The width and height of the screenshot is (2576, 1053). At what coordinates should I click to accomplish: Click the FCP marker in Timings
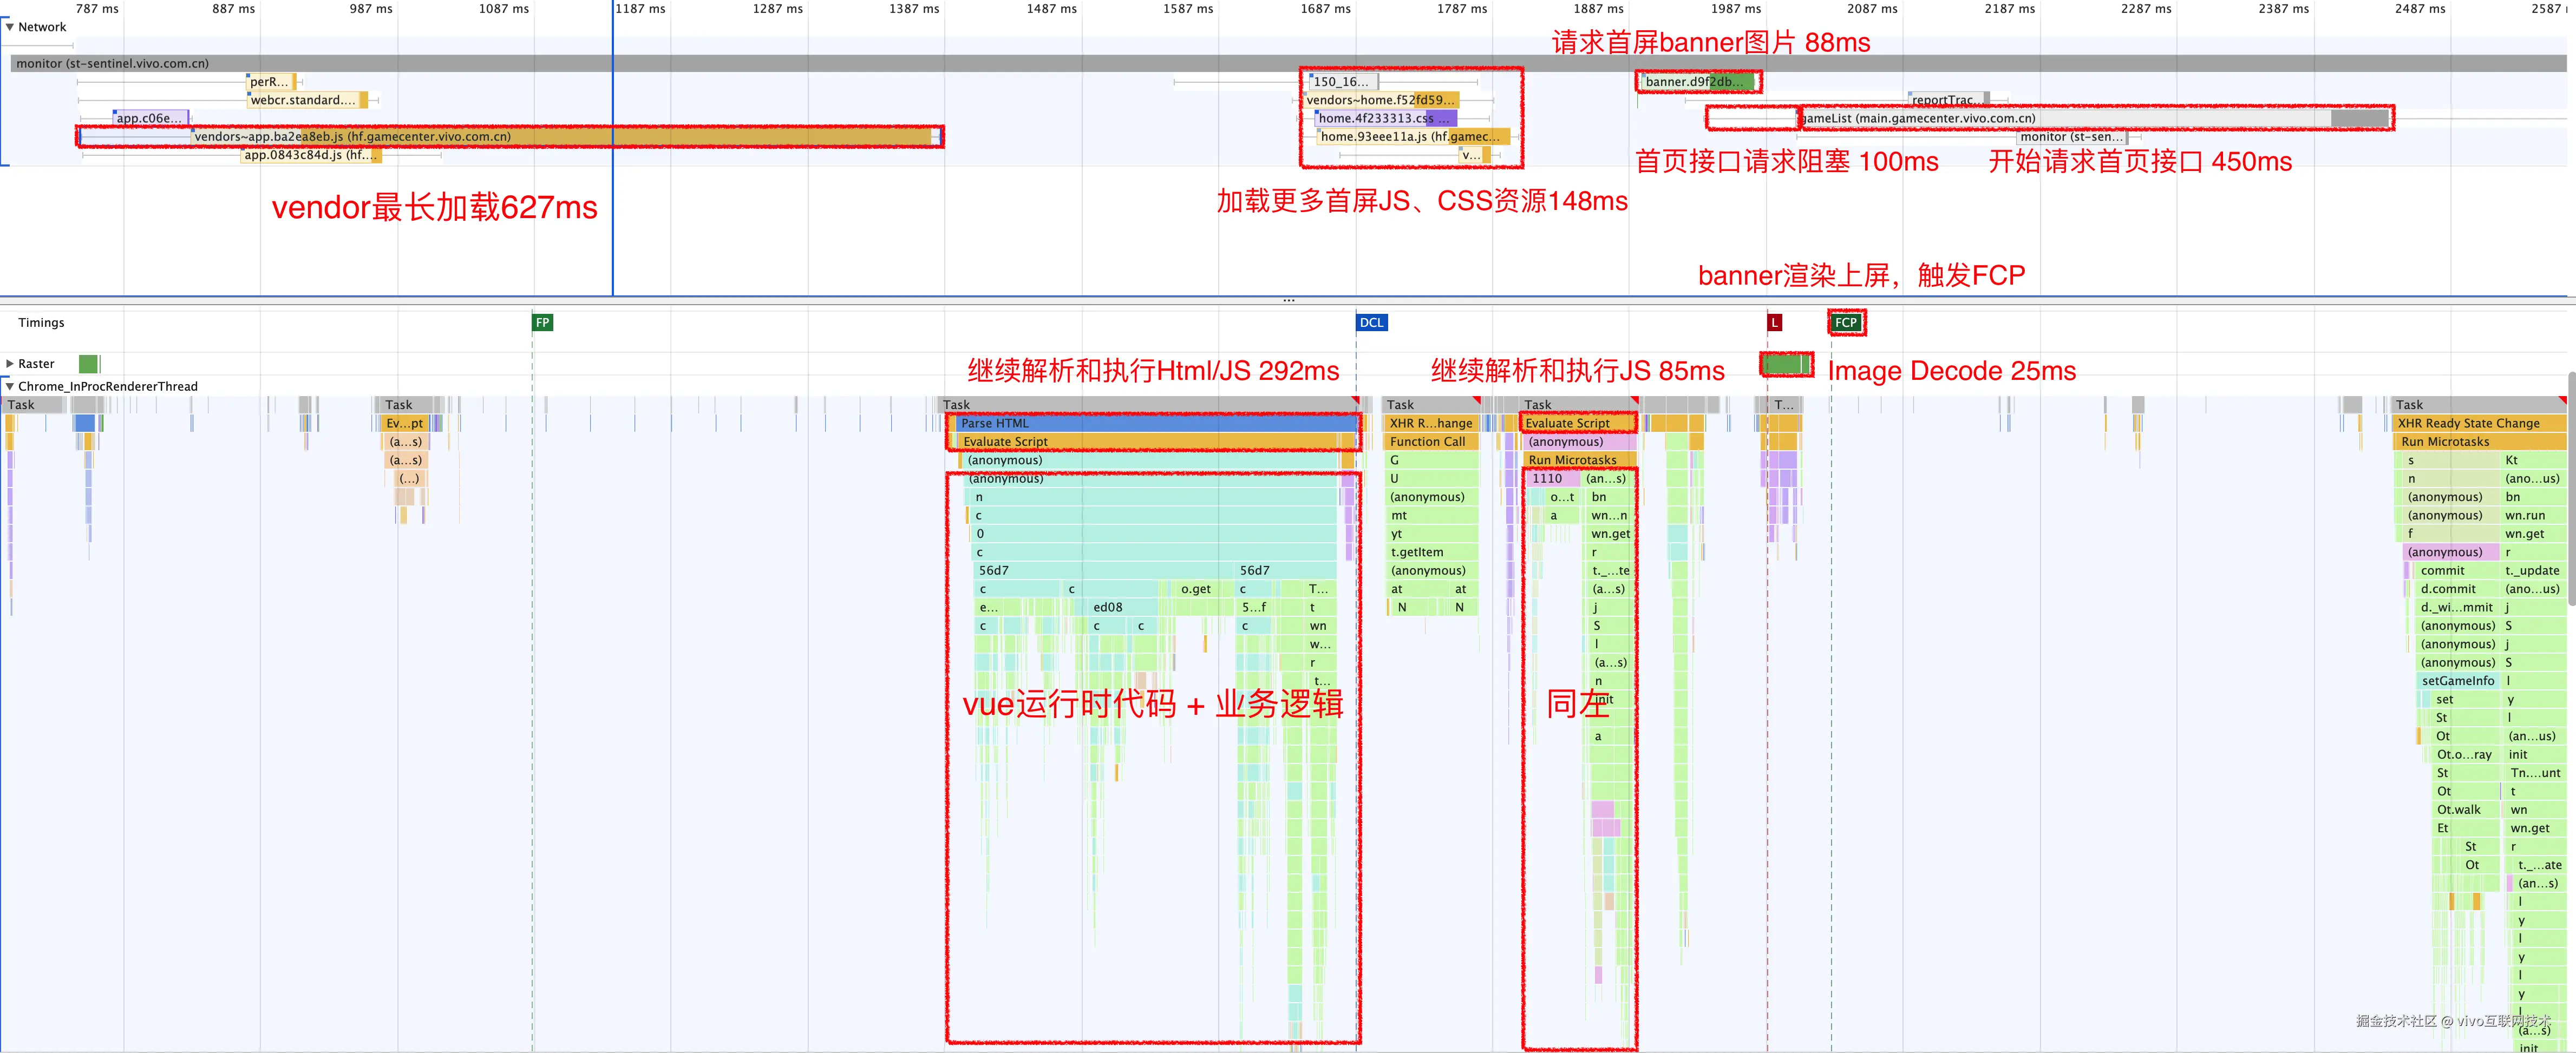pos(1845,323)
